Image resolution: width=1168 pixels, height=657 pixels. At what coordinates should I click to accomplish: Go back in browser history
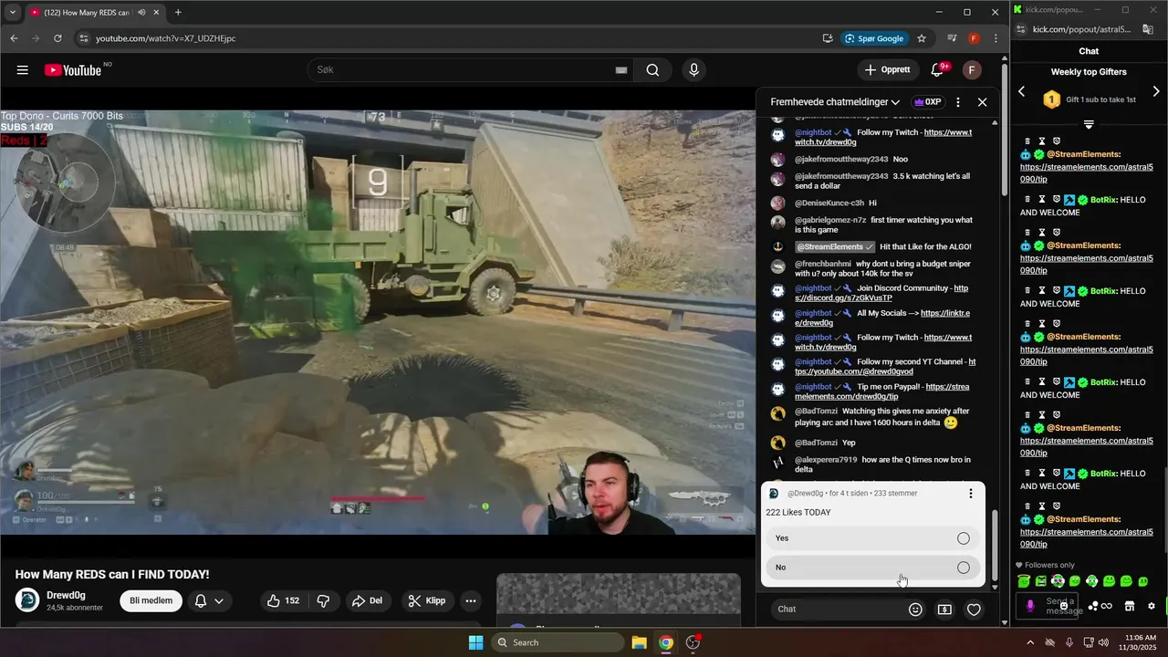pos(14,38)
